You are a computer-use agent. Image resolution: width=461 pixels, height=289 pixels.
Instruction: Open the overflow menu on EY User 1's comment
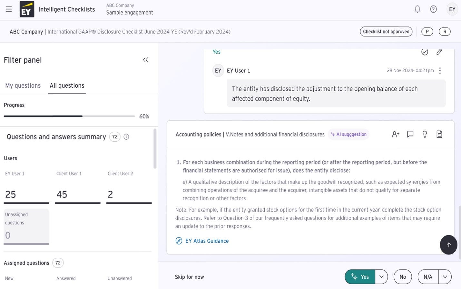pyautogui.click(x=440, y=70)
